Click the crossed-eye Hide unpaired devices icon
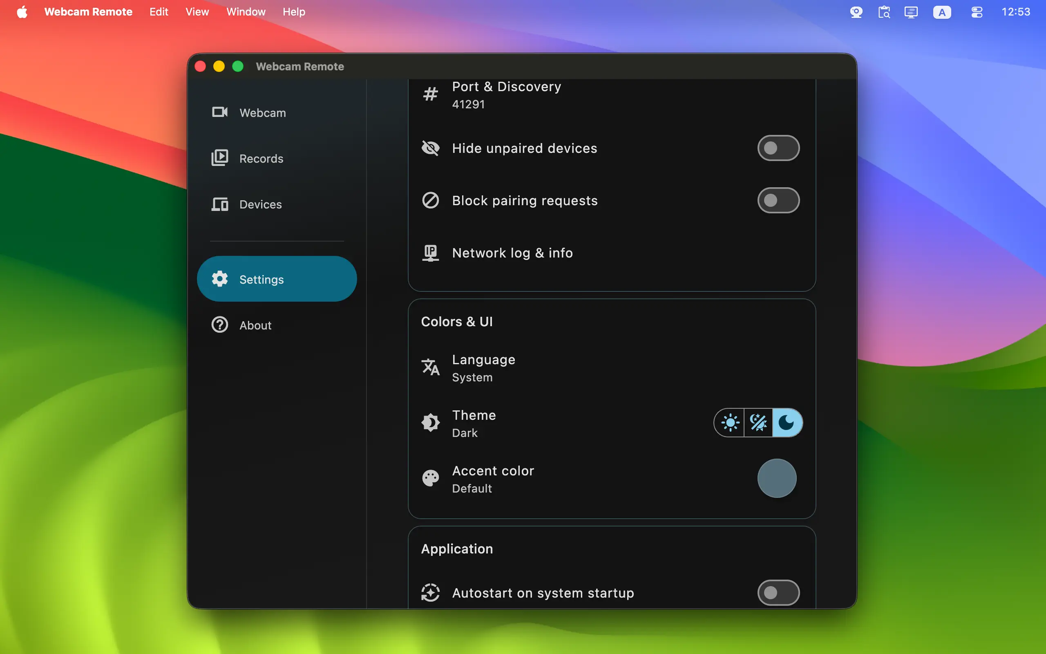Image resolution: width=1046 pixels, height=654 pixels. coord(430,148)
